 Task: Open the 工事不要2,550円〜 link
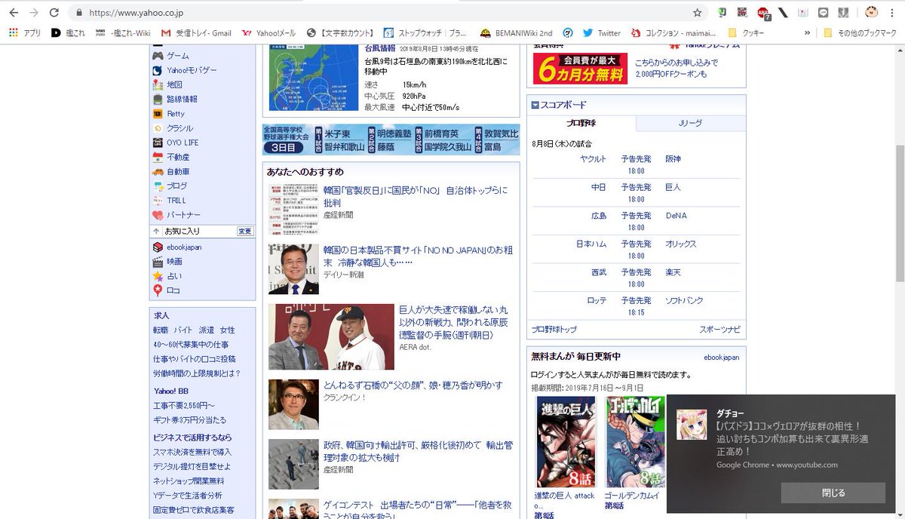click(184, 405)
